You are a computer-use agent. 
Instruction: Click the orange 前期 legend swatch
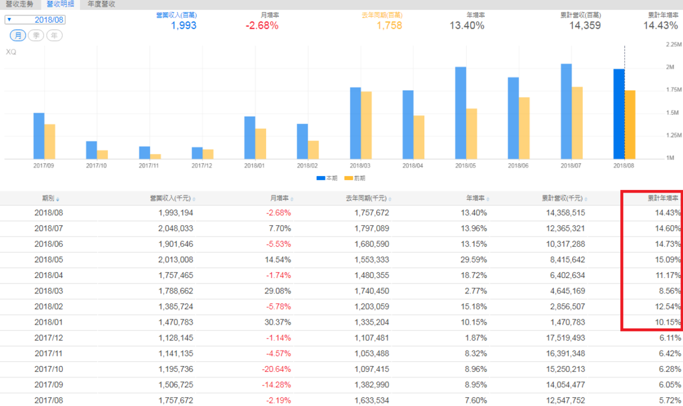(x=348, y=178)
